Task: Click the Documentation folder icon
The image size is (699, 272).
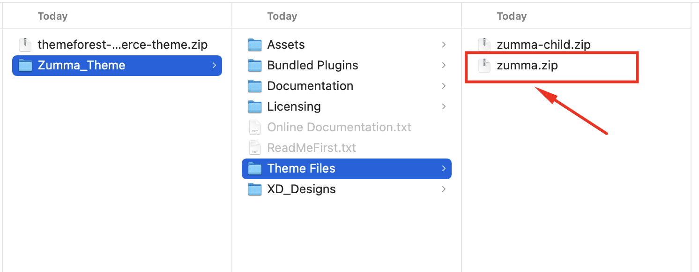Action: (254, 86)
